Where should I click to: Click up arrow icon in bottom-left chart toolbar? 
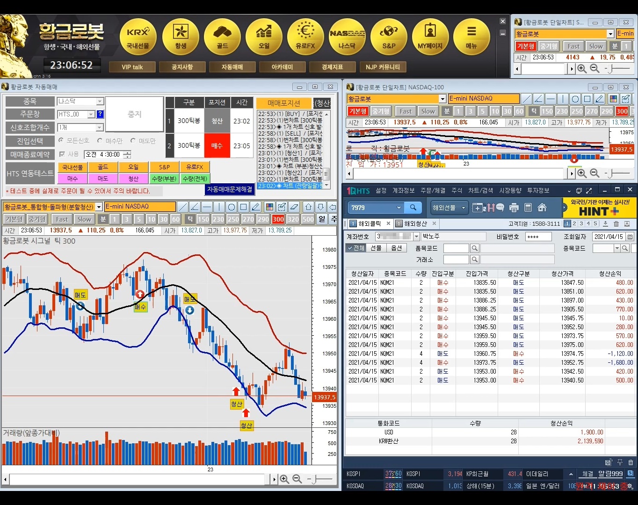[x=309, y=207]
